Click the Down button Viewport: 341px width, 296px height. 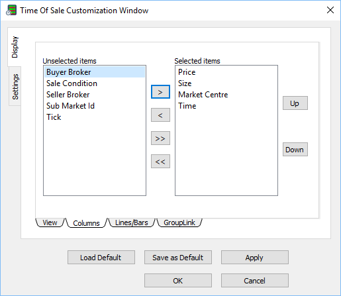coord(295,150)
